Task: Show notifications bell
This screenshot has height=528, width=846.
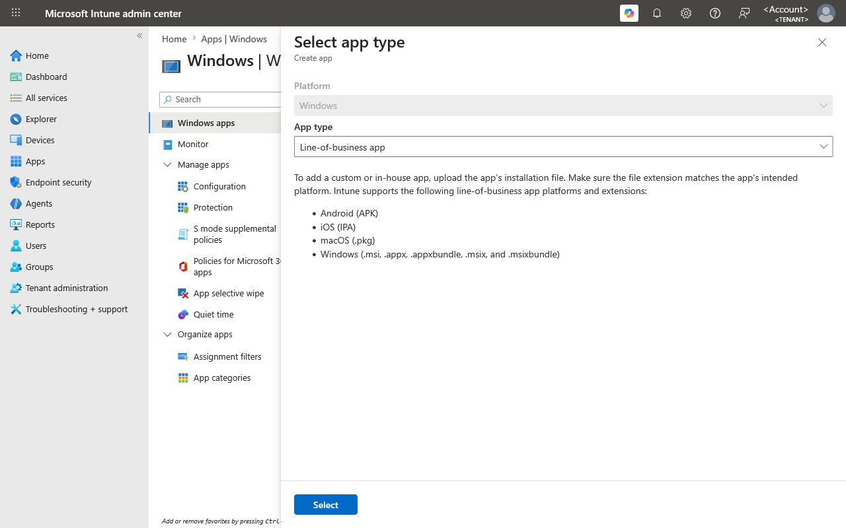Action: pyautogui.click(x=657, y=13)
